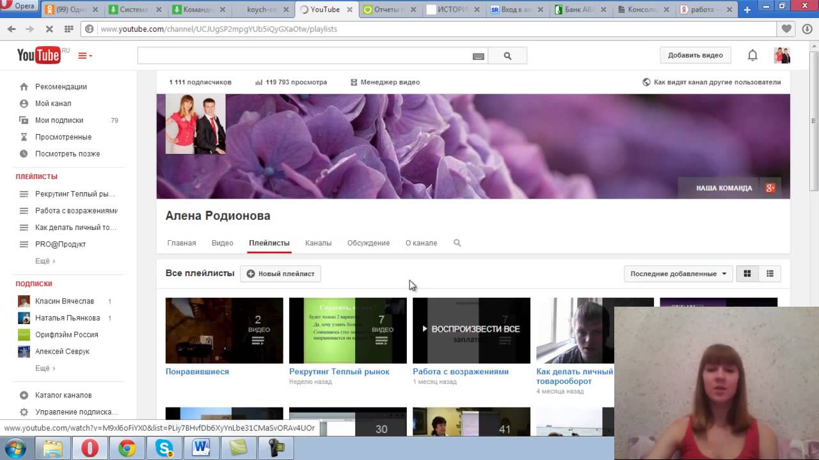This screenshot has height=460, width=819.
Task: Open Наталья Пьянкова subscription
Action: (x=67, y=318)
